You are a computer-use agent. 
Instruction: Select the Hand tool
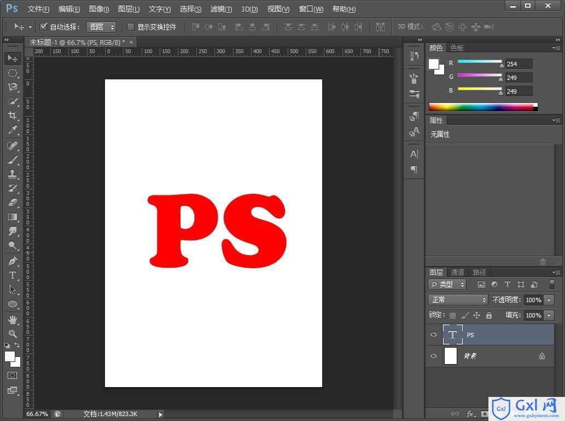13,320
